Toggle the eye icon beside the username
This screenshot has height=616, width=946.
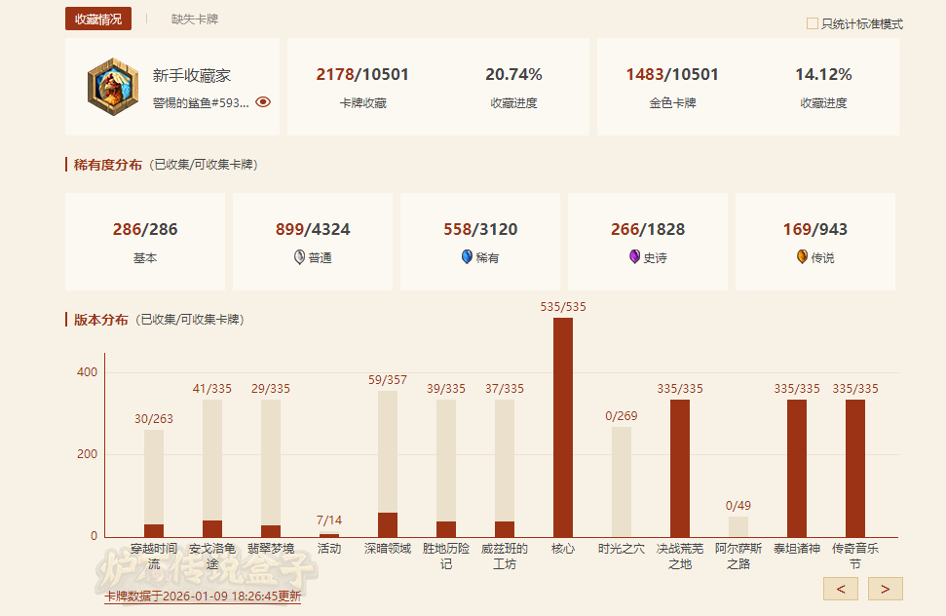pyautogui.click(x=263, y=102)
